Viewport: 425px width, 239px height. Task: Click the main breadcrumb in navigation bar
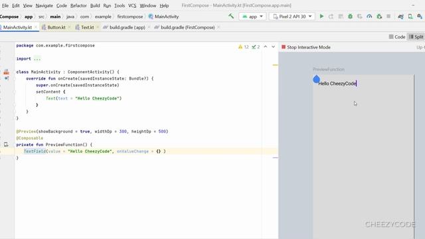[x=55, y=17]
